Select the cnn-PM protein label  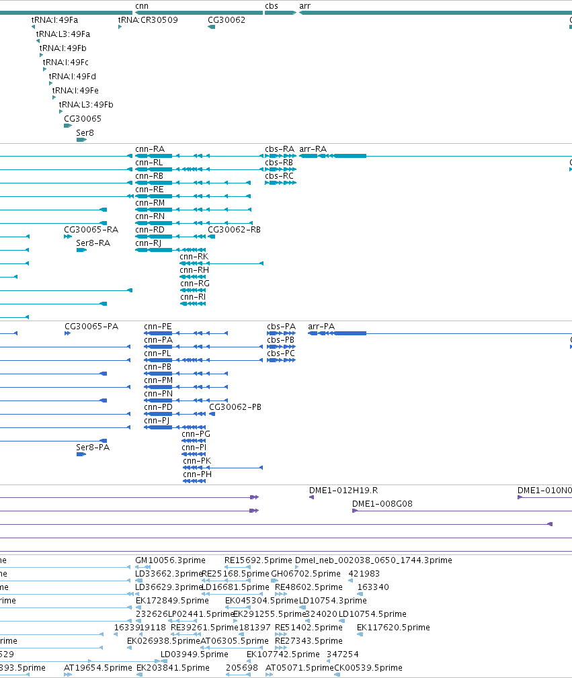click(159, 380)
